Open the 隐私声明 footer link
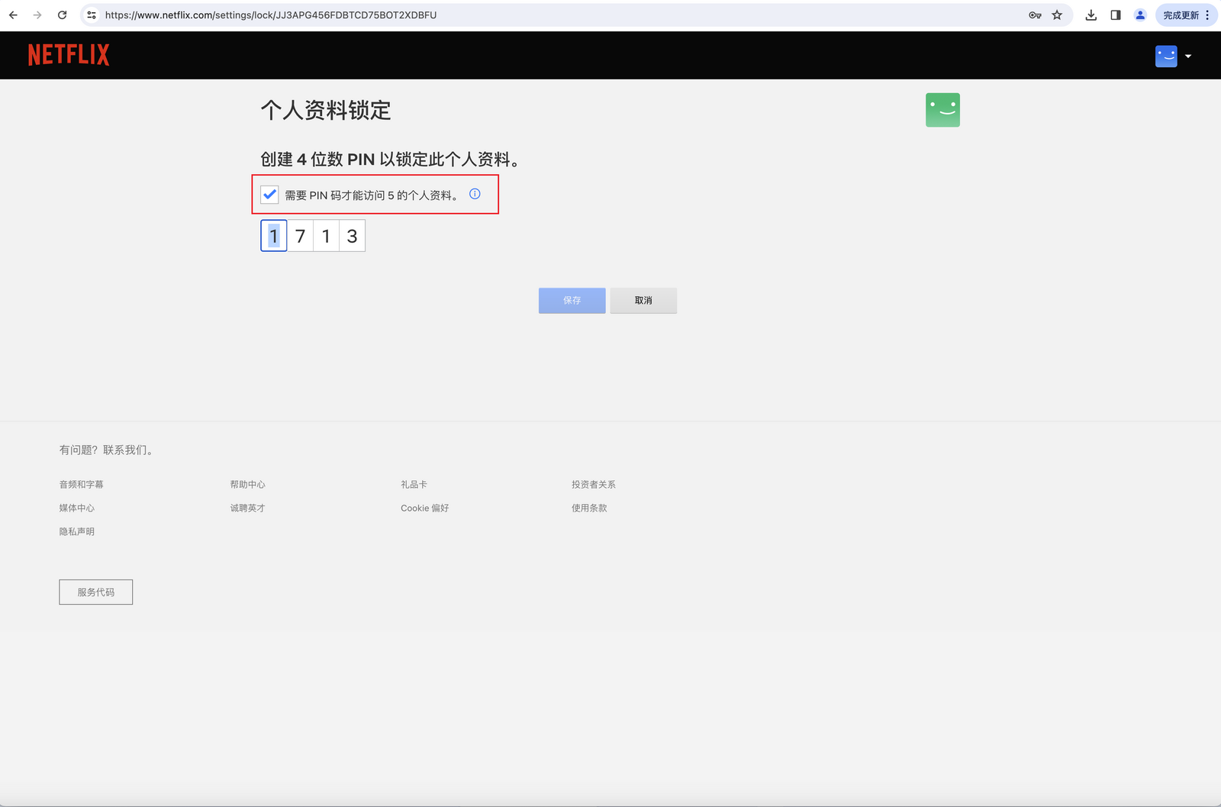The height and width of the screenshot is (807, 1221). [x=77, y=531]
